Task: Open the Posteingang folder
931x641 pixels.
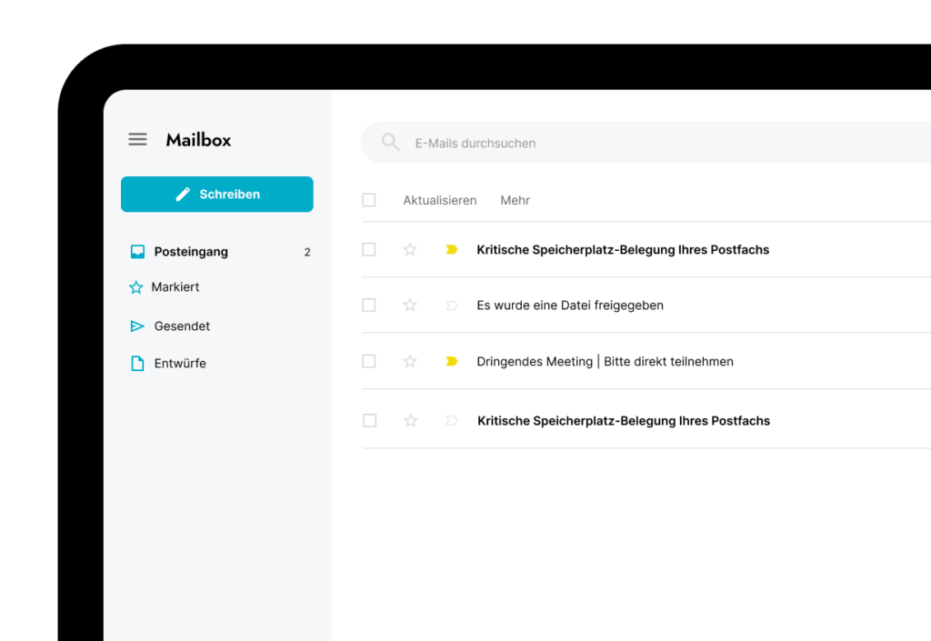Action: (x=191, y=252)
